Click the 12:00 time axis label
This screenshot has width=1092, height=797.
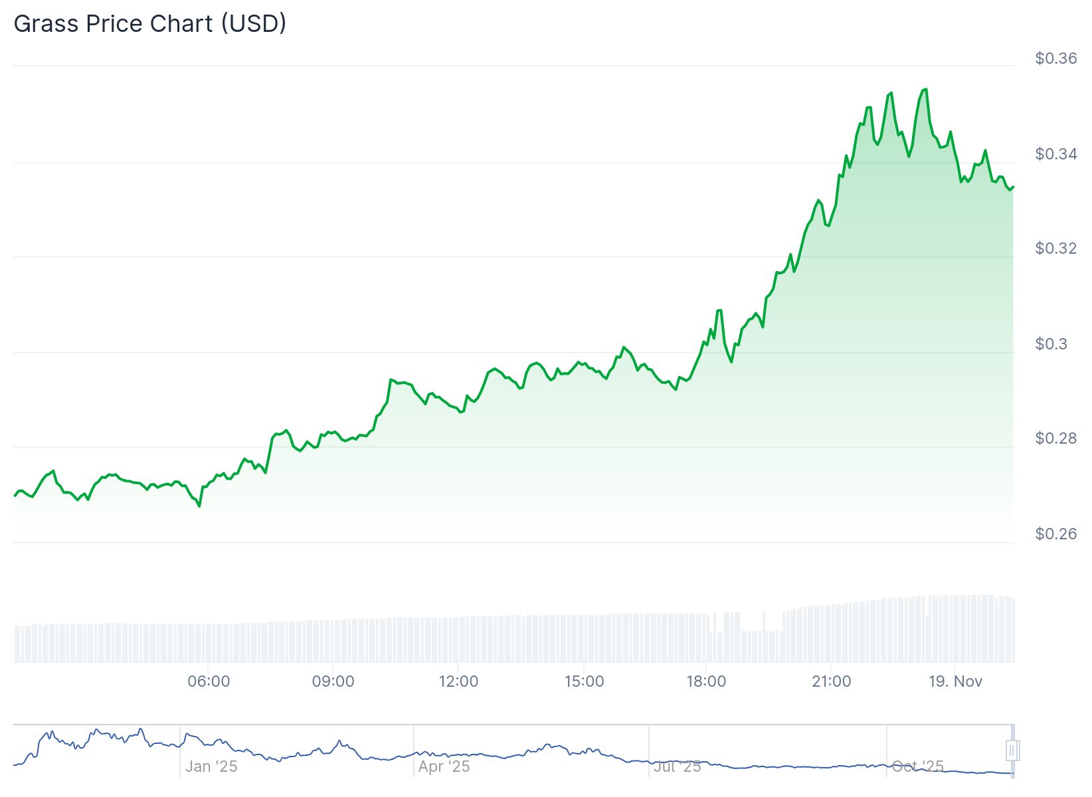coord(458,681)
